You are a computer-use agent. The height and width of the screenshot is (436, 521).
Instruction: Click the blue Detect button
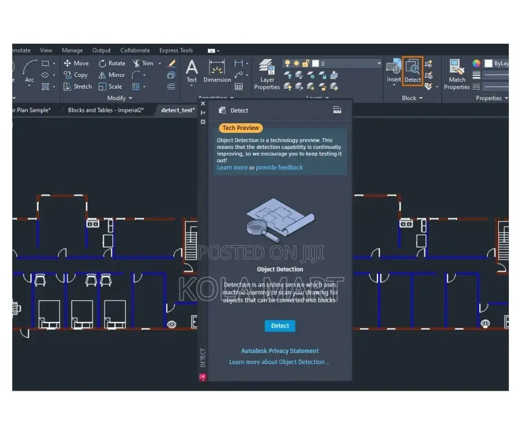tap(280, 326)
